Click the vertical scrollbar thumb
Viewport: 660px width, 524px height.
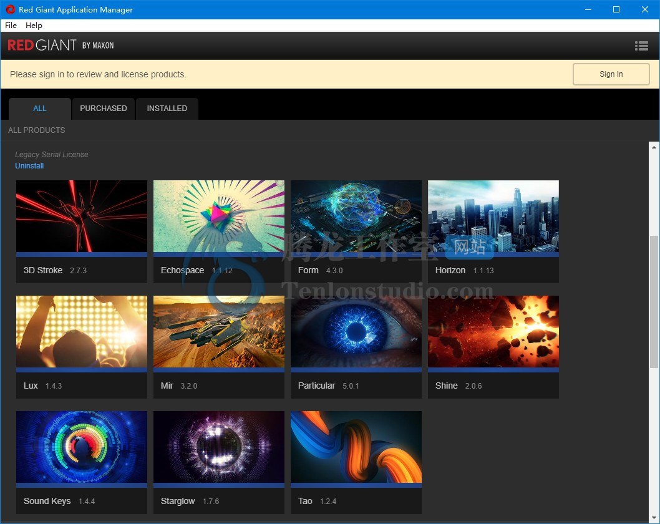(x=654, y=302)
